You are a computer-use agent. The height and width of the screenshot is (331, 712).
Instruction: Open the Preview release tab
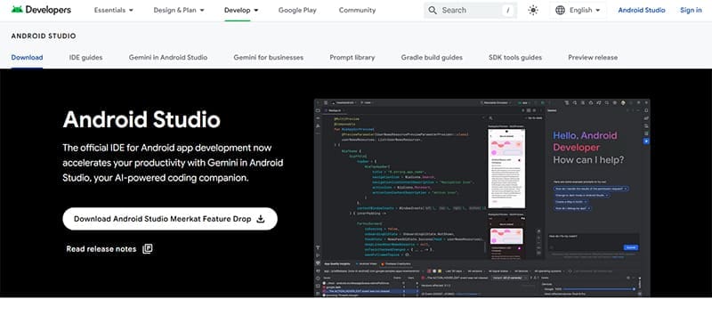tap(593, 57)
